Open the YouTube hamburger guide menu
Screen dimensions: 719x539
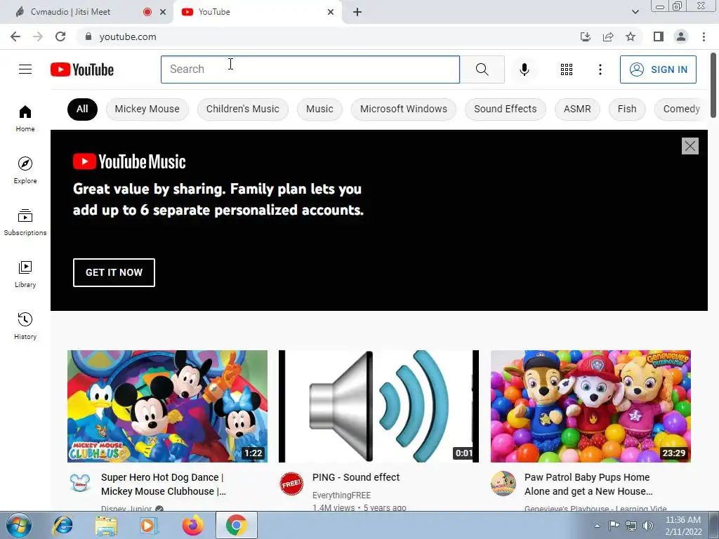tap(25, 69)
